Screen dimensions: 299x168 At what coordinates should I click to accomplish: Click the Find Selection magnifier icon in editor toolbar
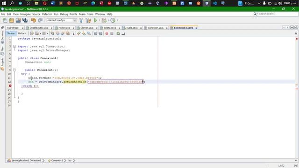click(x=52, y=34)
